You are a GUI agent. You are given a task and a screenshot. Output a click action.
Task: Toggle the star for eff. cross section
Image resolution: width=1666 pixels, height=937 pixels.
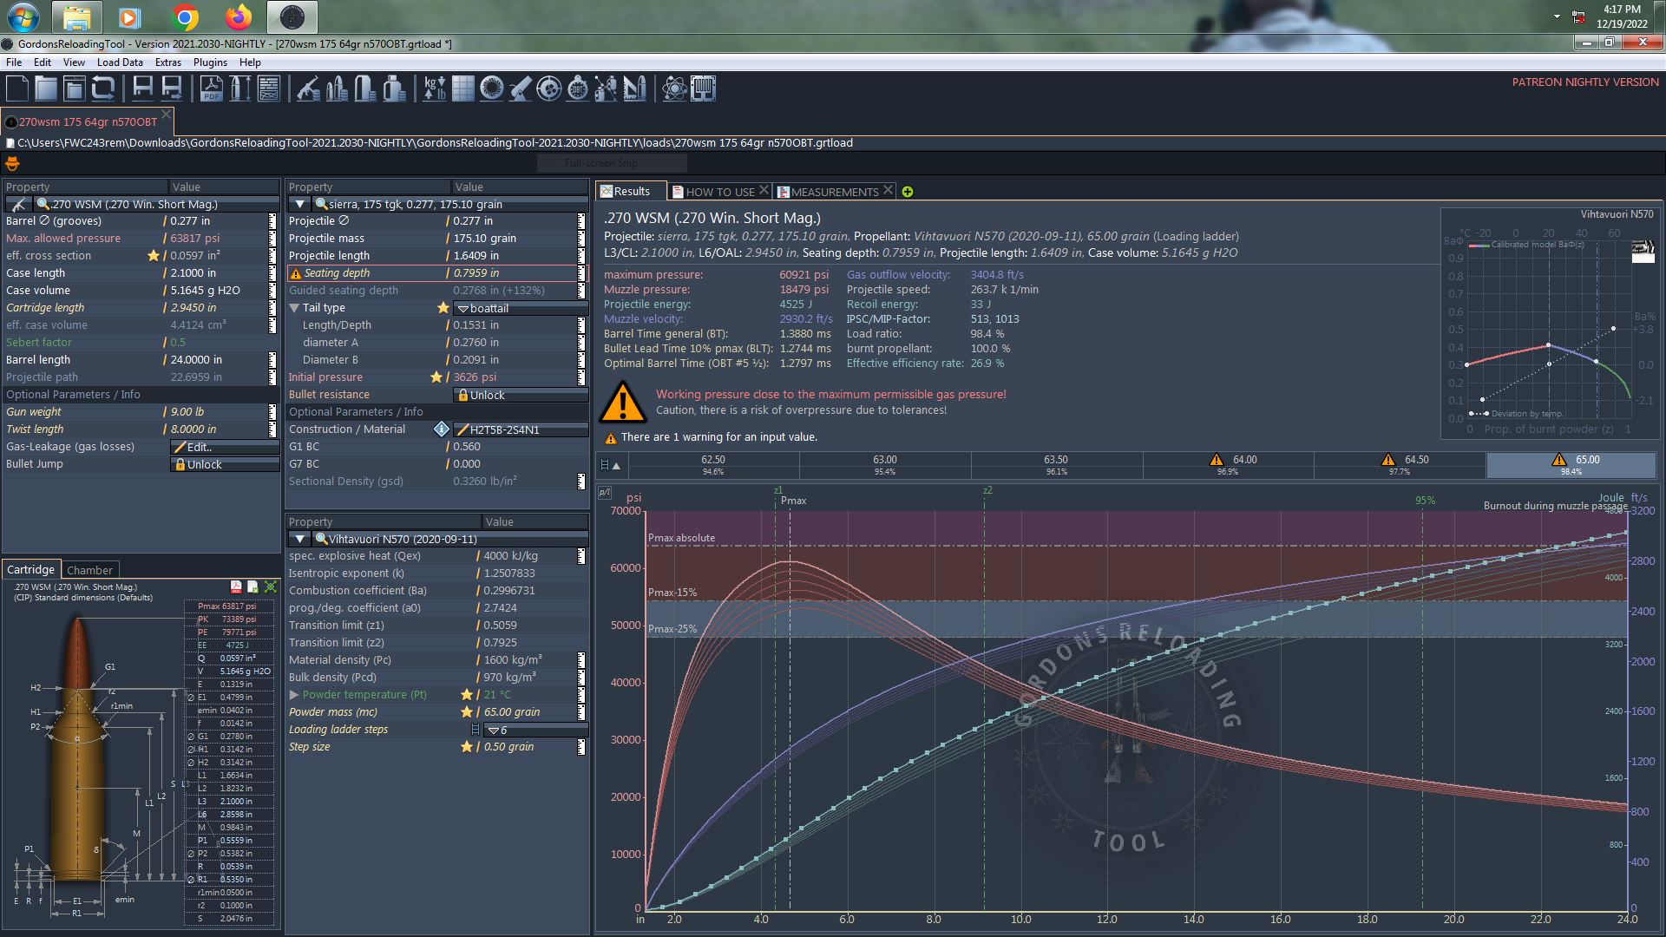tap(154, 256)
